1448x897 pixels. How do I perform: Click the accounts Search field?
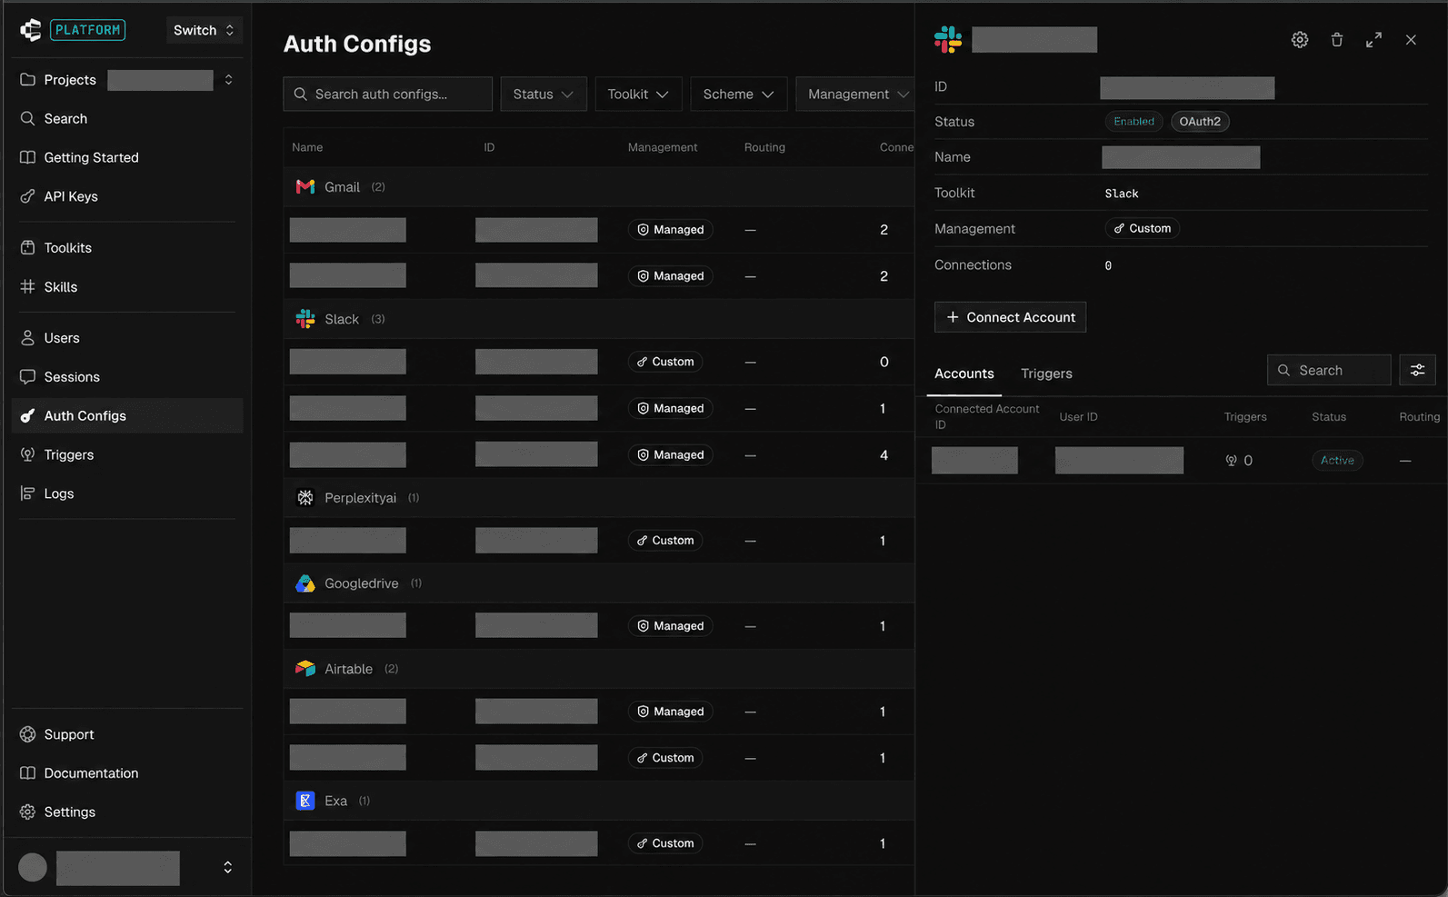[x=1329, y=370]
